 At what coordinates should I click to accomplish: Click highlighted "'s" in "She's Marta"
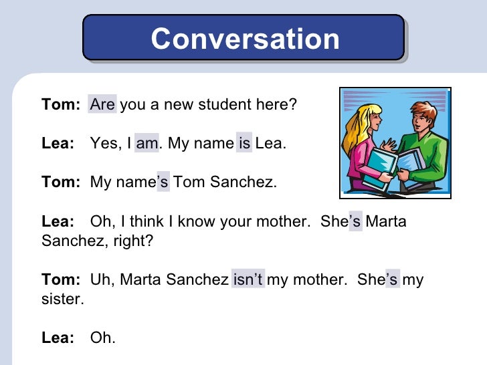pos(356,221)
